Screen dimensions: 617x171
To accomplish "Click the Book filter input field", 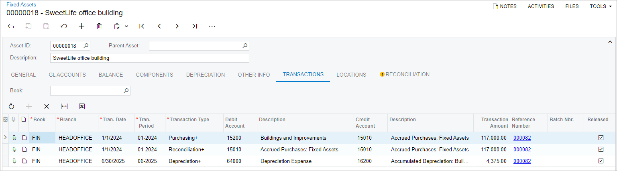I will click(86, 91).
